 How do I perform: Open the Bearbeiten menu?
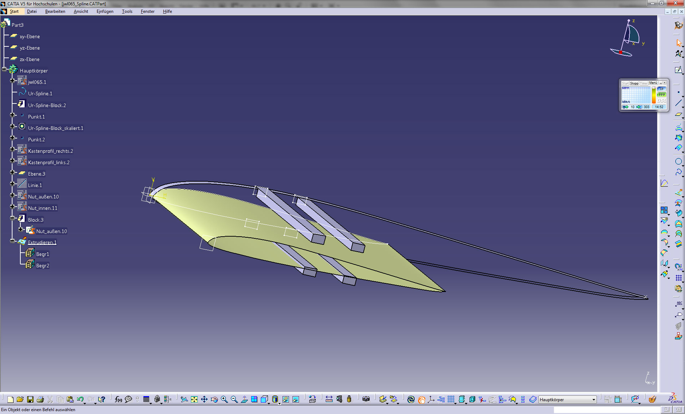tap(55, 11)
